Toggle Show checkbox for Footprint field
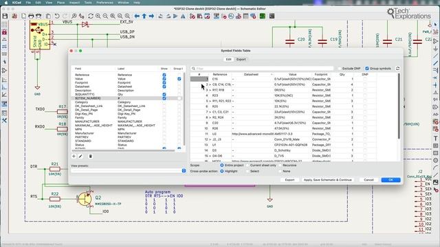Viewport: 440px width, 247px height. [164, 82]
